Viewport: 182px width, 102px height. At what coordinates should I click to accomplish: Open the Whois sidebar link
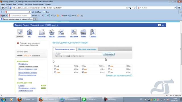21,79
